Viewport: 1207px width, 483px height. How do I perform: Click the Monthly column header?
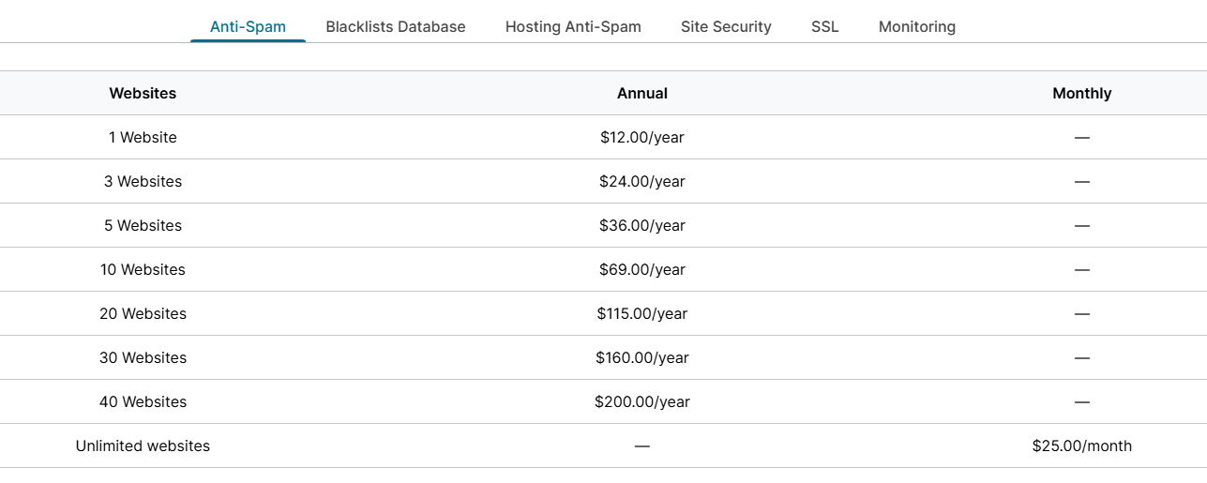tap(1082, 93)
